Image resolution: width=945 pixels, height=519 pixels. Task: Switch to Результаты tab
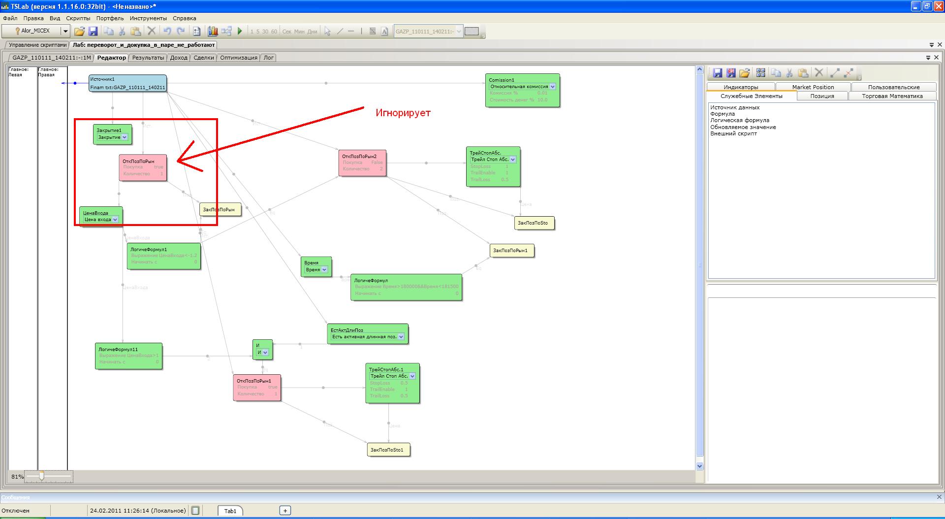pyautogui.click(x=148, y=58)
